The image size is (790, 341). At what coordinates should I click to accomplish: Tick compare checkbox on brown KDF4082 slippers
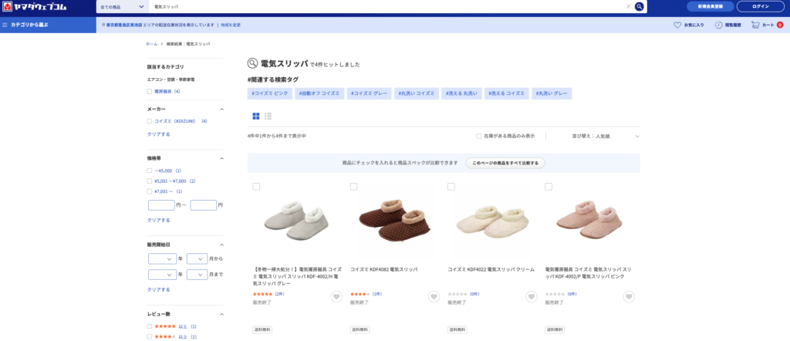click(x=353, y=187)
